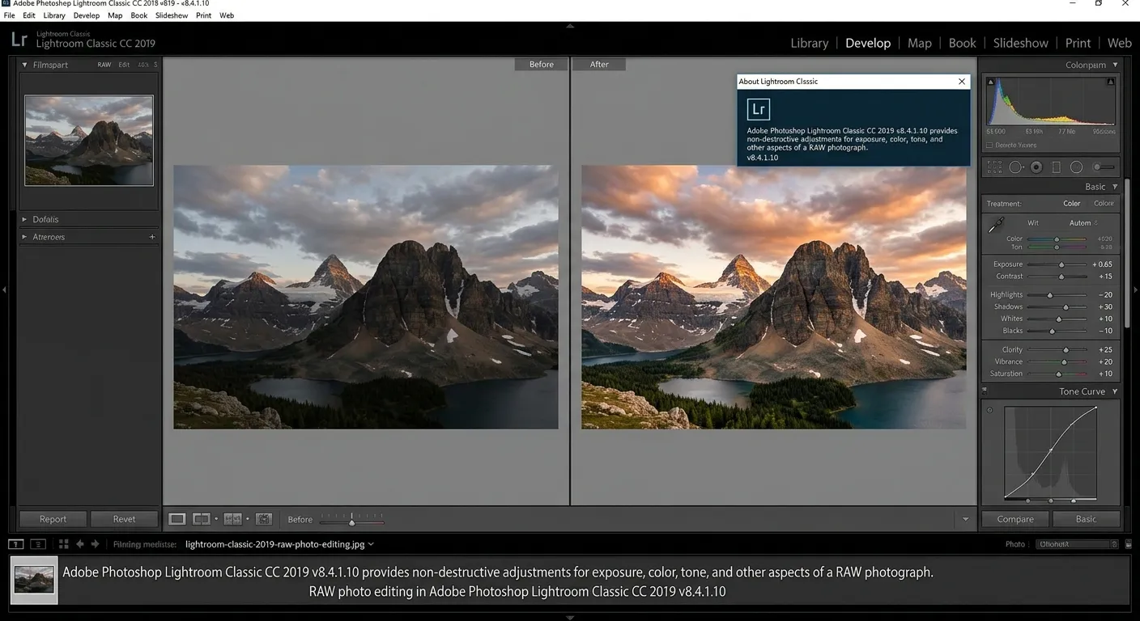Open the Photo filter dropdown

coord(1077,544)
